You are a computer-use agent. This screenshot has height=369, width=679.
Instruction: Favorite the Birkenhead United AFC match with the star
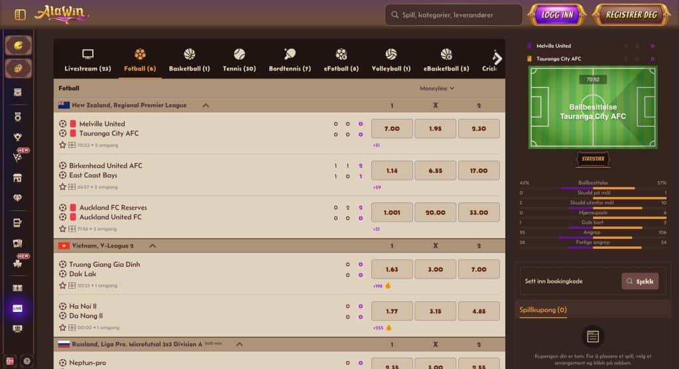click(x=62, y=187)
